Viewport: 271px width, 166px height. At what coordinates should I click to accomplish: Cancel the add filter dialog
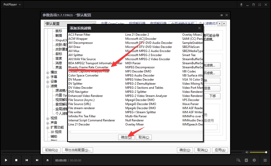coord(144,137)
